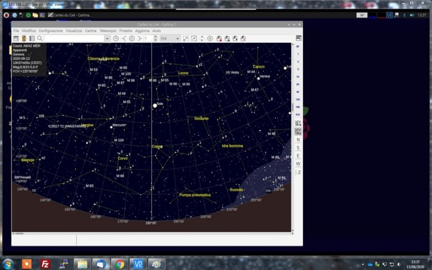Click the target/track object circle icon

(x=209, y=38)
